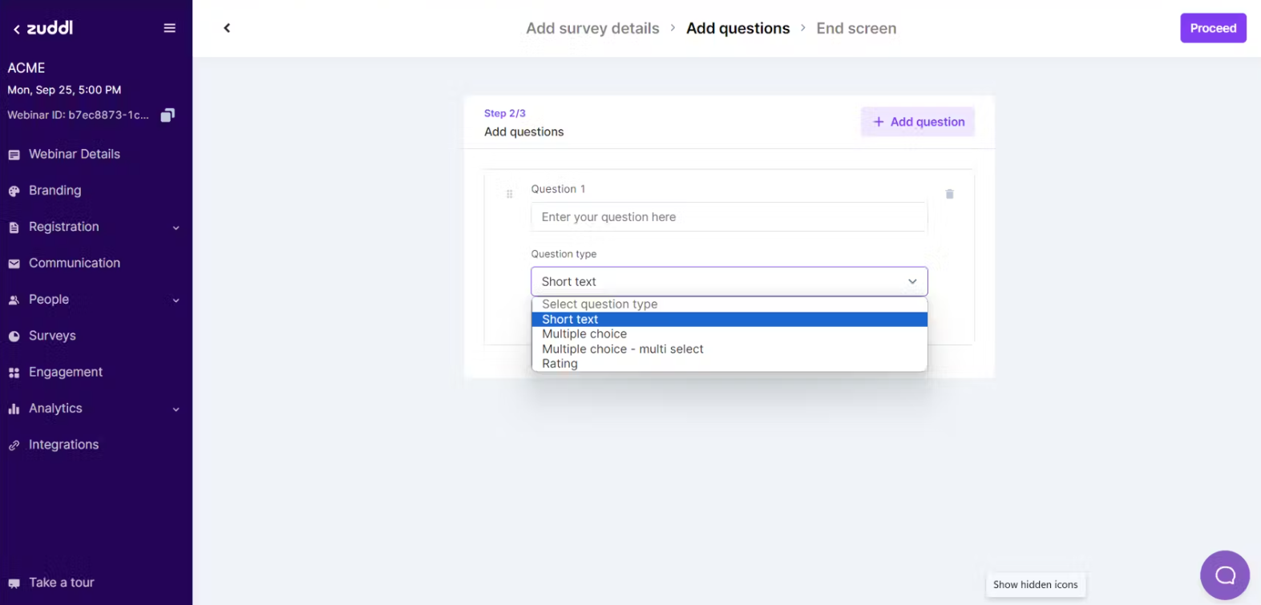Open the Question type dropdown
The height and width of the screenshot is (605, 1261).
coord(729,281)
